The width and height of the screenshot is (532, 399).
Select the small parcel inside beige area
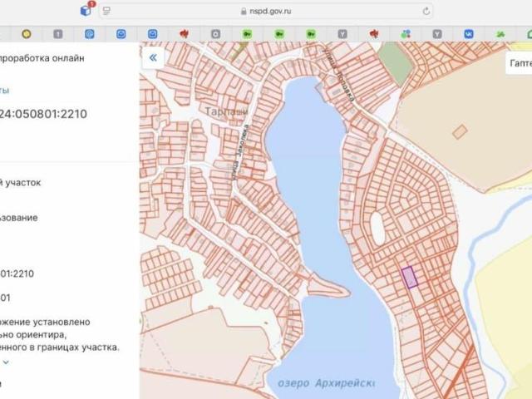tap(460, 131)
